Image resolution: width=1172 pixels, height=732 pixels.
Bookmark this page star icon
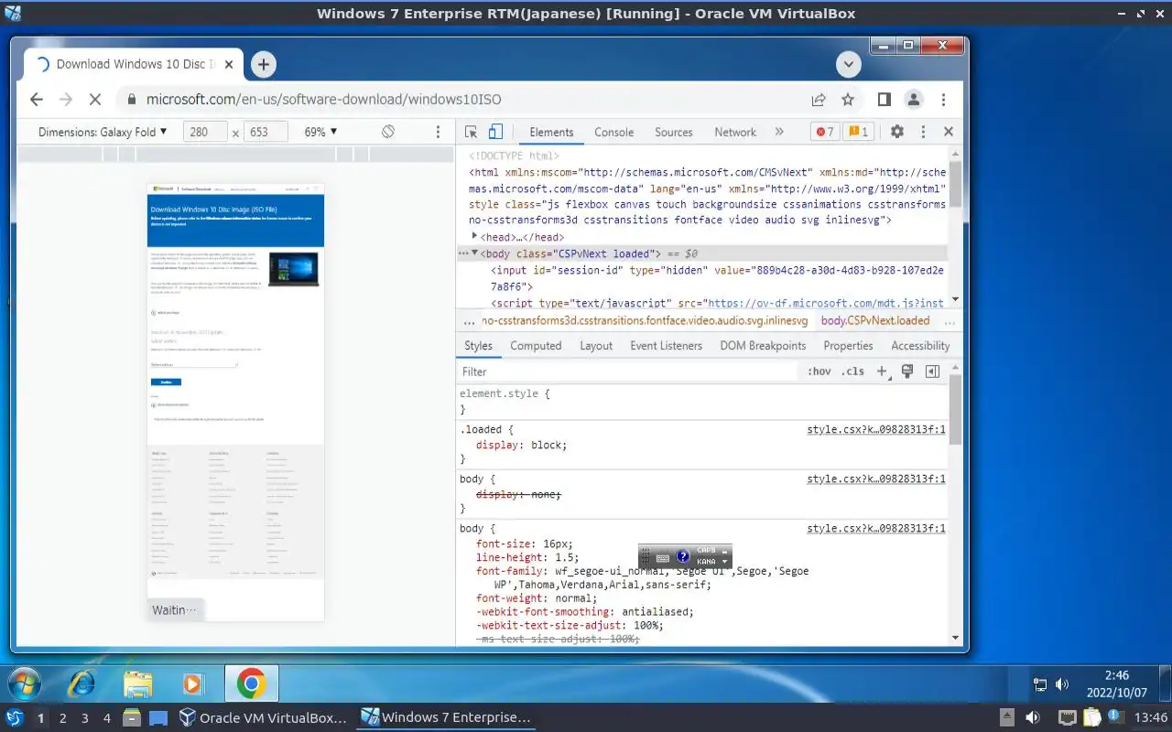tap(848, 100)
